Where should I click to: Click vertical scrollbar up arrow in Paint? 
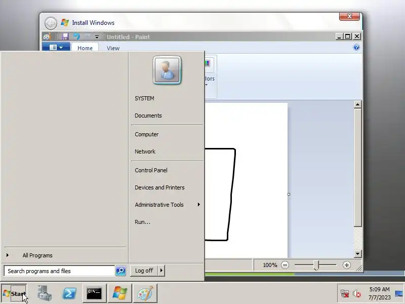click(x=357, y=104)
